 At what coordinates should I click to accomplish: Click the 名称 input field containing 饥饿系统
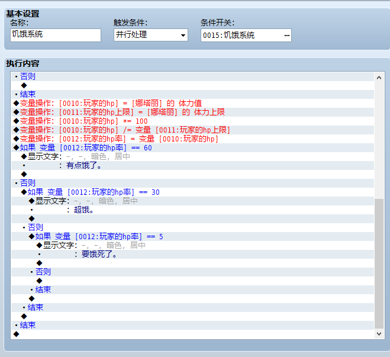point(56,35)
